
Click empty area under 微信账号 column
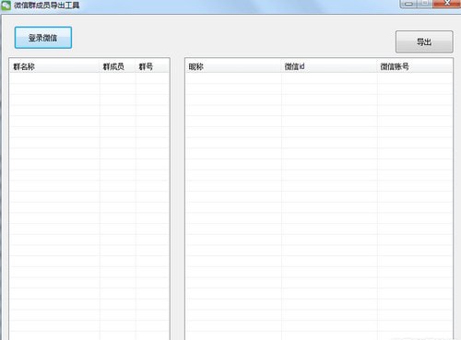pyautogui.click(x=415, y=184)
